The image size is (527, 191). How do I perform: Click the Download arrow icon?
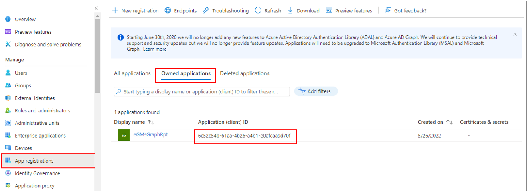290,10
